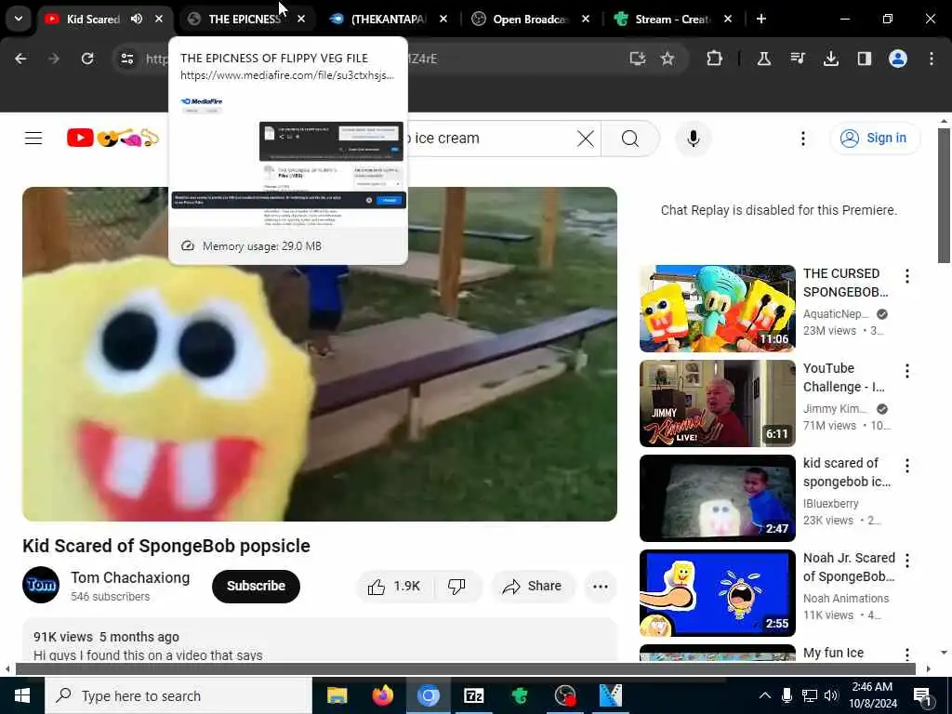Close the Kid Scared tab
The height and width of the screenshot is (714, 952).
point(158,19)
